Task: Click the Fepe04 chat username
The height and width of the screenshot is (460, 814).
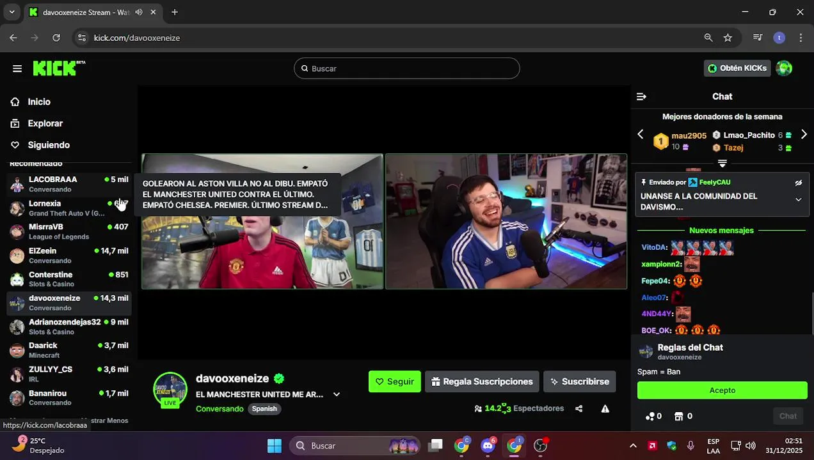Action: 655,280
